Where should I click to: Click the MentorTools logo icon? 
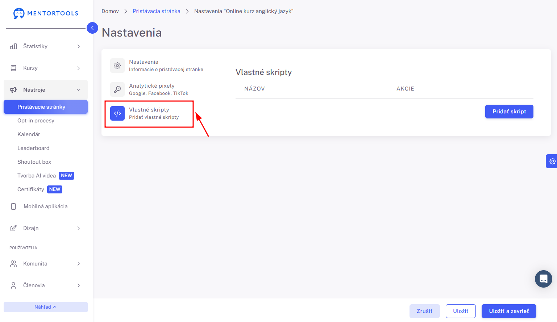click(19, 13)
